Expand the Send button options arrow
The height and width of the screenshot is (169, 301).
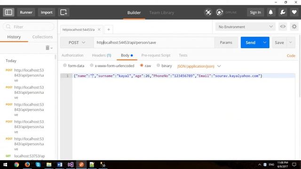pyautogui.click(x=265, y=43)
